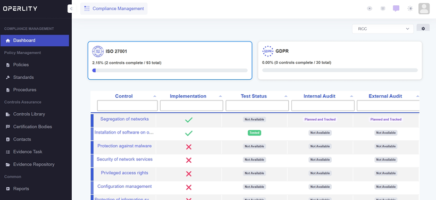Click green checkmark for Segregation of networks
Viewport: 436px width, 200px height.
point(189,120)
